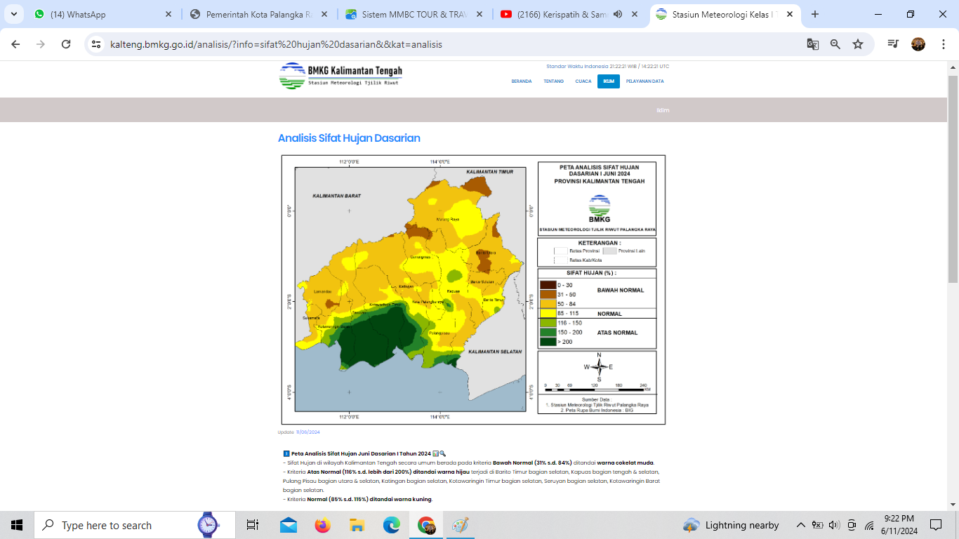Open the Mail app on taskbar
Viewport: 959px width, 539px height.
point(288,525)
